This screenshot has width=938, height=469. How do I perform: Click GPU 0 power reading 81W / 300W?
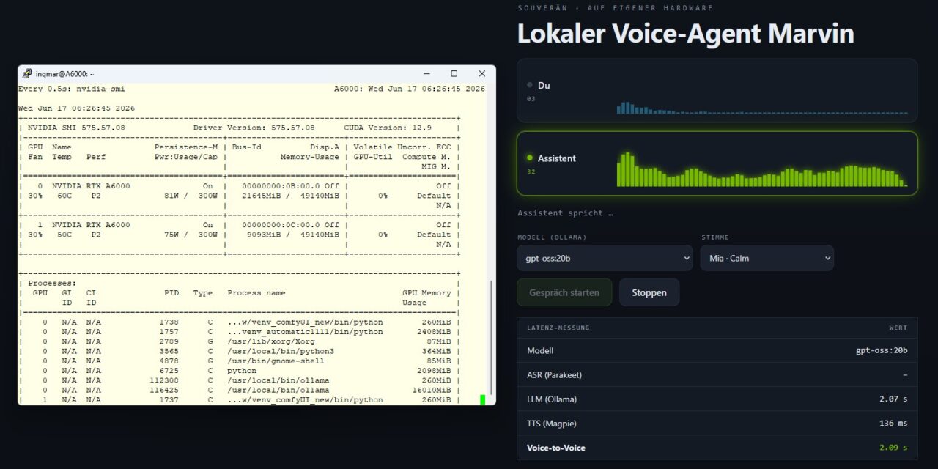pos(191,196)
